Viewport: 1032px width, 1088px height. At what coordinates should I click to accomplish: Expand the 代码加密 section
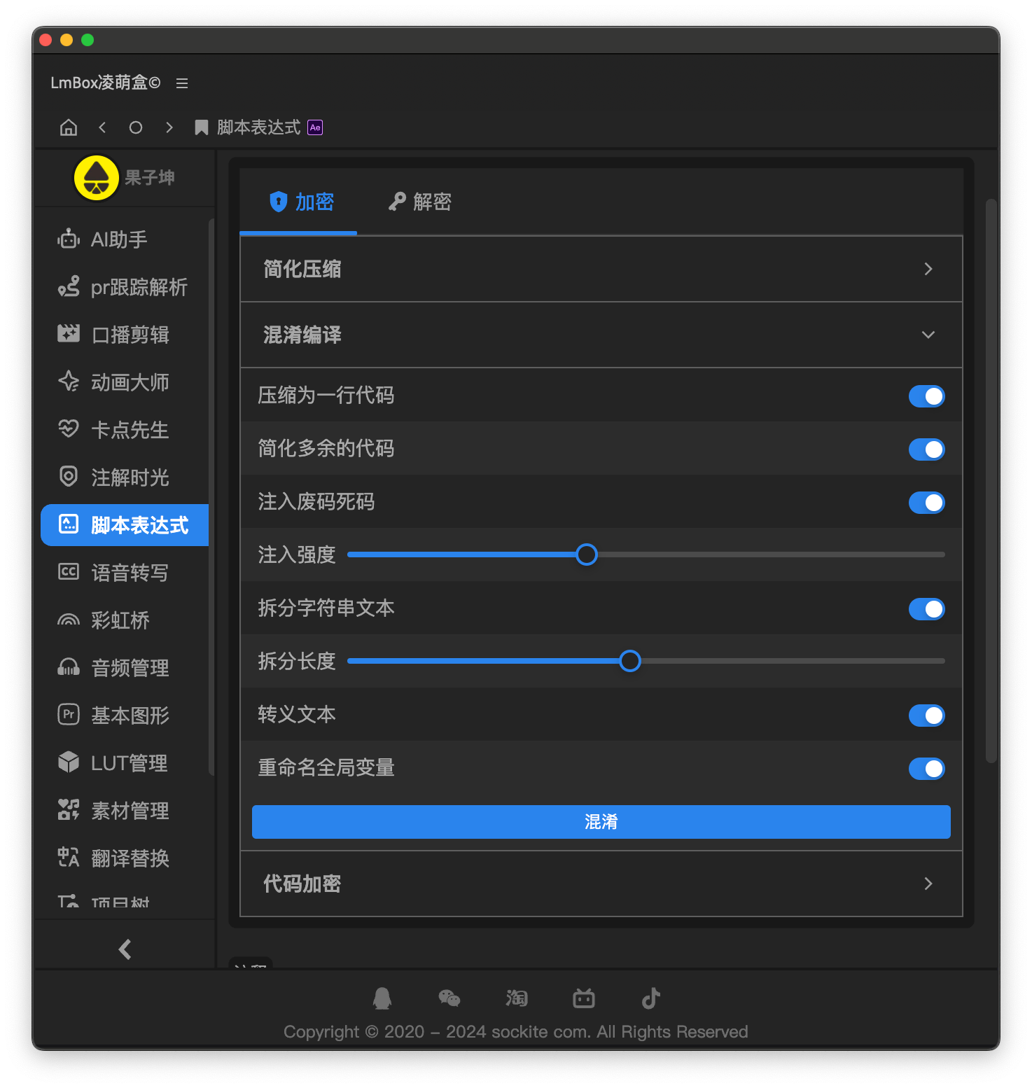tap(601, 884)
